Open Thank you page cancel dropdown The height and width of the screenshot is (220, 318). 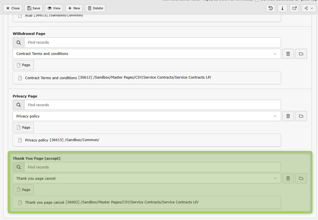pyautogui.click(x=147, y=178)
